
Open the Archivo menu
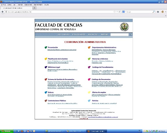tap(3, 5)
